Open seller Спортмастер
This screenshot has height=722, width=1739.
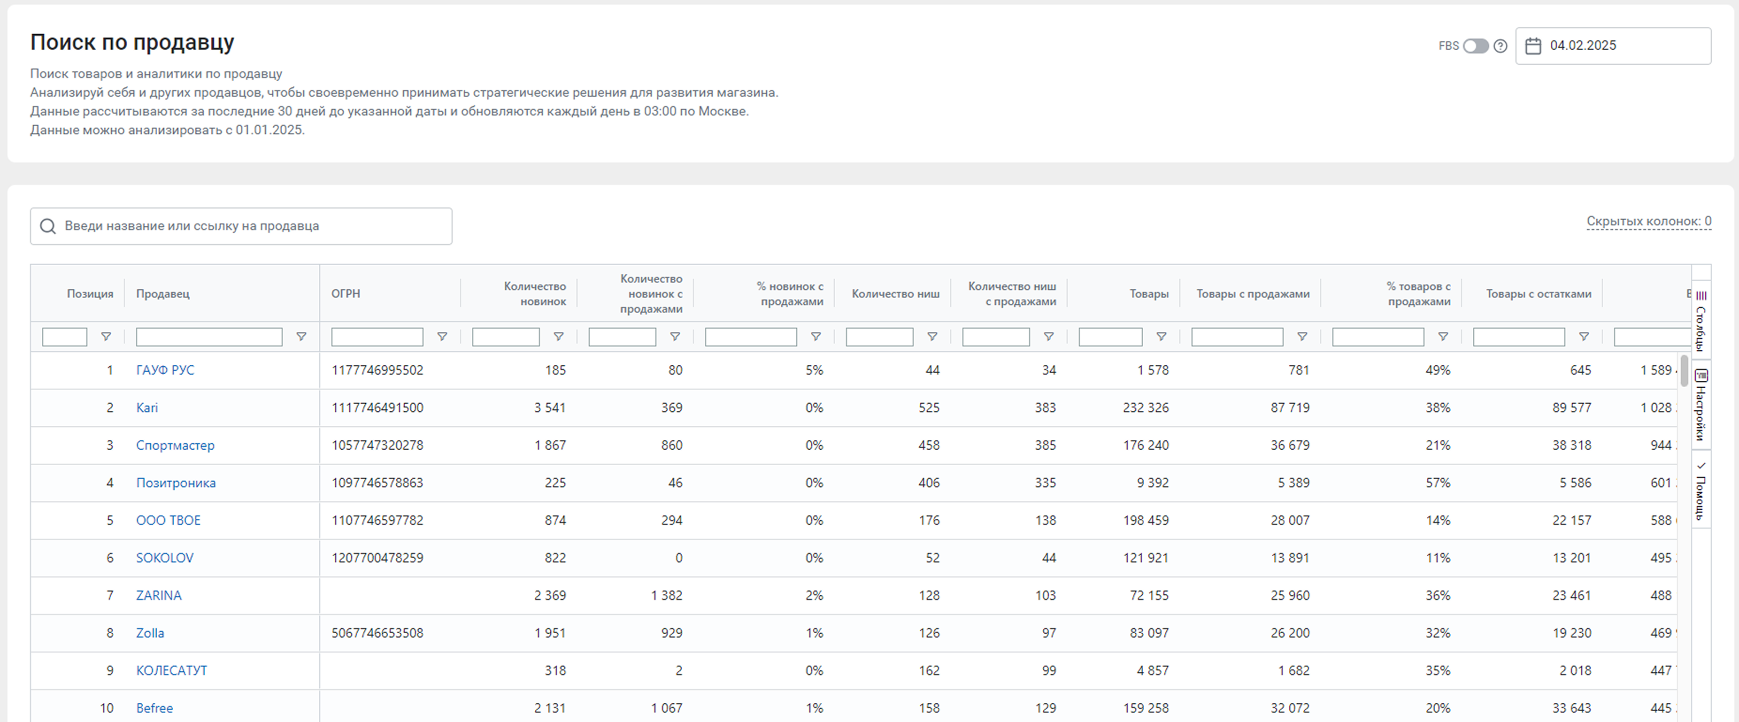pyautogui.click(x=176, y=445)
